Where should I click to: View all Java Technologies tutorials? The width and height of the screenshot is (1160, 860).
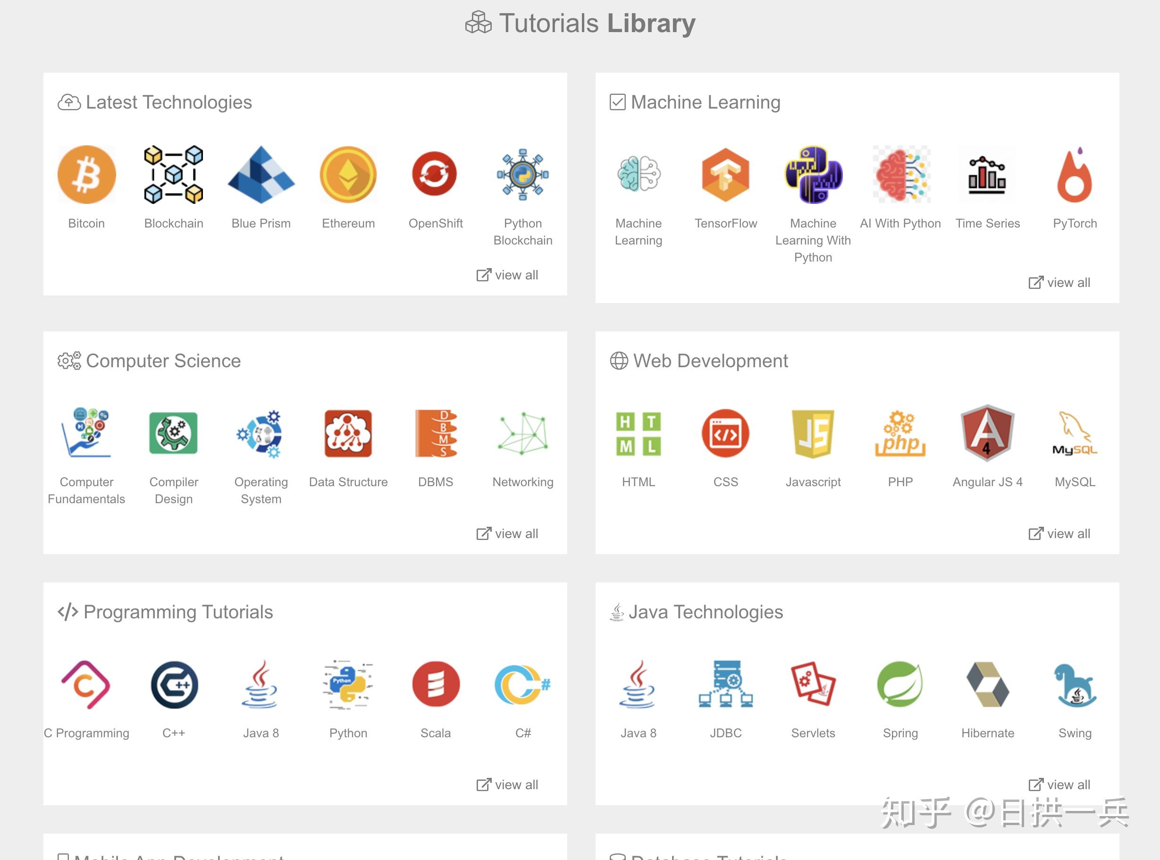1059,784
